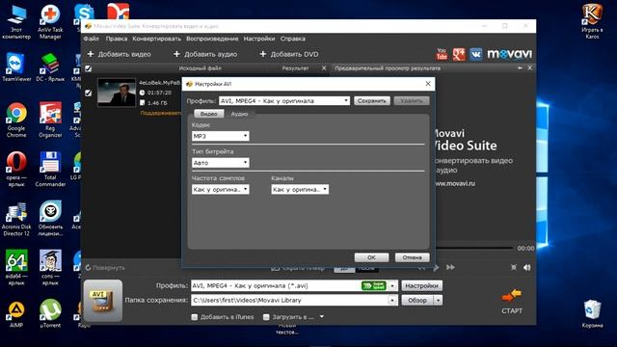The image size is (617, 347).
Task: Expand Загрузить в dropdown arrow
Action: [321, 317]
